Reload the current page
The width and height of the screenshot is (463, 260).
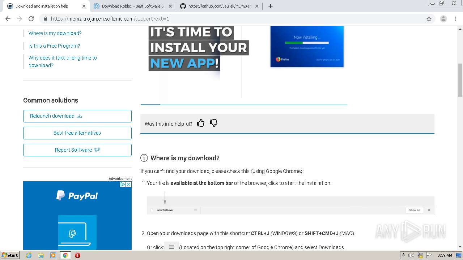click(x=31, y=19)
